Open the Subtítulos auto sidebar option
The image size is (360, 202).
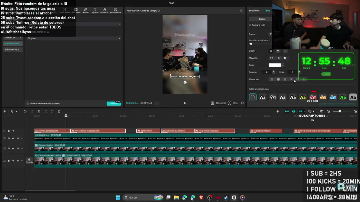[13, 43]
